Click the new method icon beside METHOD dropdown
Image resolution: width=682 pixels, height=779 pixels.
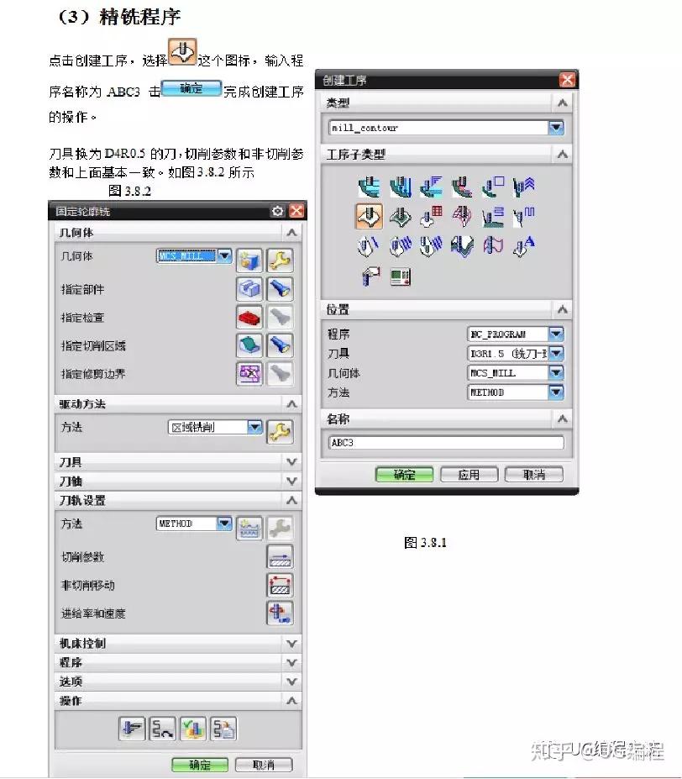[249, 528]
